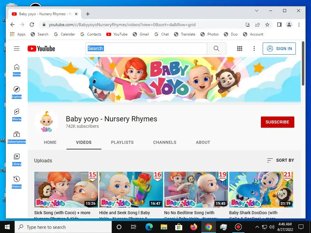311x233 pixels.
Task: Open the Photos bookmark
Action: (x=210, y=34)
